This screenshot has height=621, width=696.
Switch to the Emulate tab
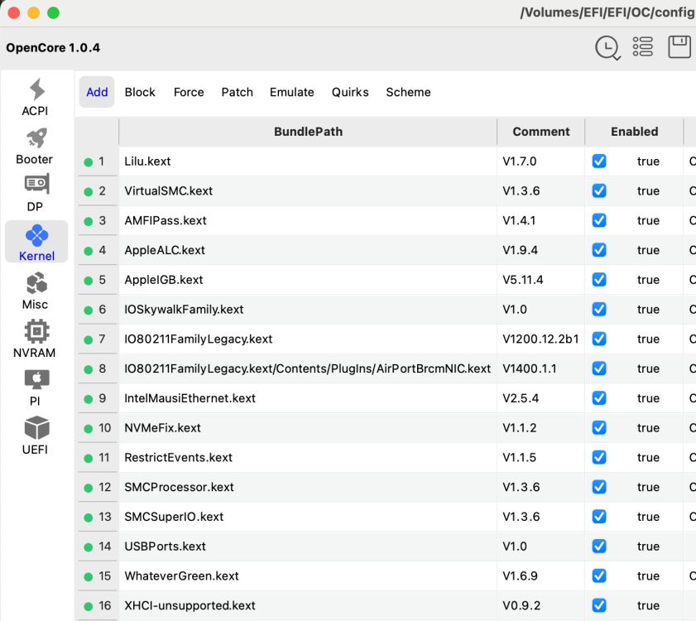point(291,92)
